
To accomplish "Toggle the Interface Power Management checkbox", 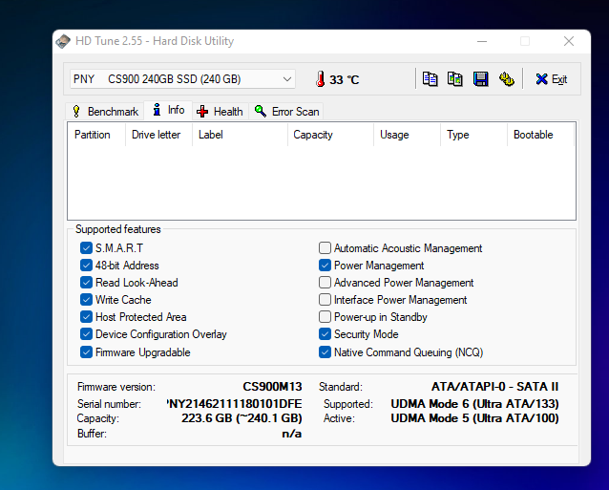I will point(325,299).
